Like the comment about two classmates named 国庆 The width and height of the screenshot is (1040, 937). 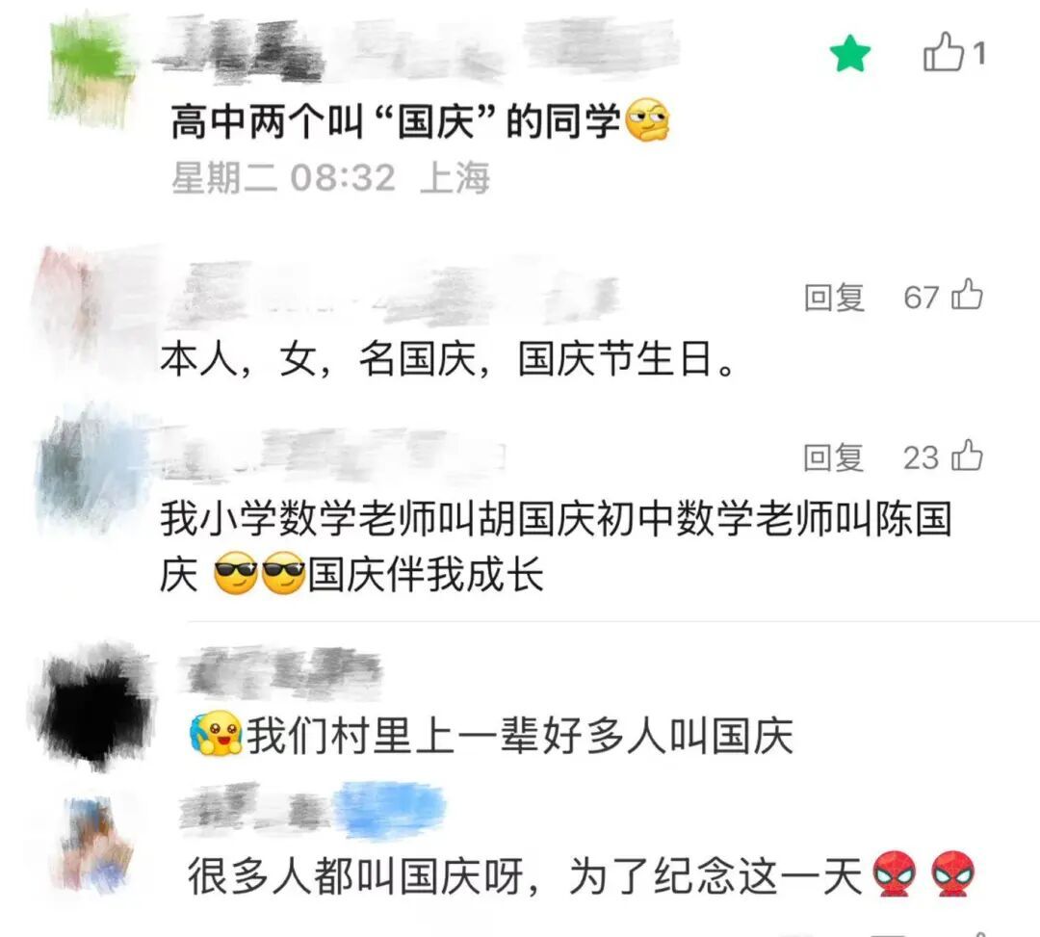coord(943,52)
